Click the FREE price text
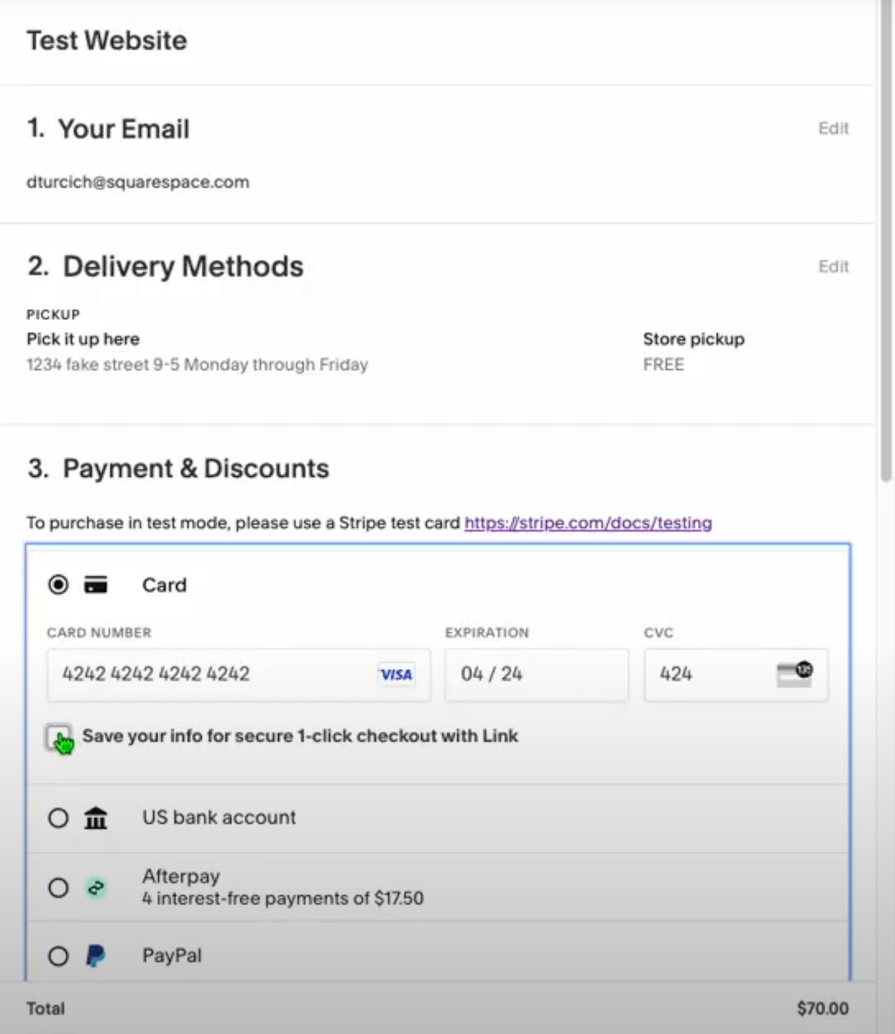This screenshot has width=895, height=1034. tap(663, 364)
